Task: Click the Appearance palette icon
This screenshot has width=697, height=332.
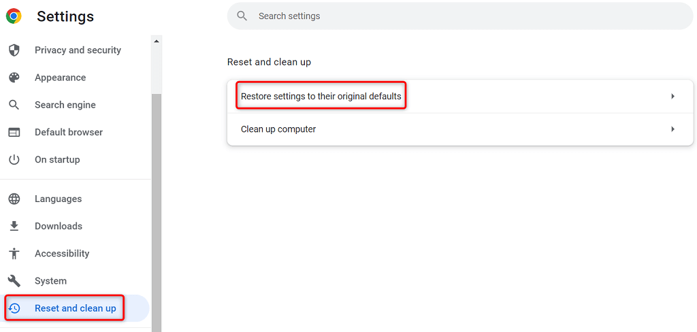Action: pos(14,78)
